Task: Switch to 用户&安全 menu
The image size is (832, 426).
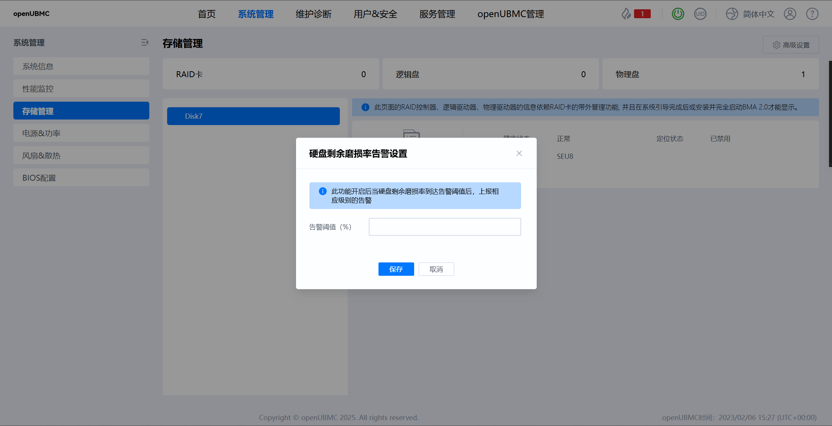Action: pos(375,14)
